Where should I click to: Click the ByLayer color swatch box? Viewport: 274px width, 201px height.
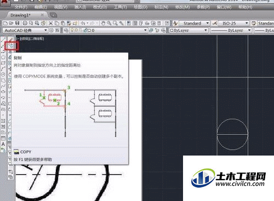(172, 30)
